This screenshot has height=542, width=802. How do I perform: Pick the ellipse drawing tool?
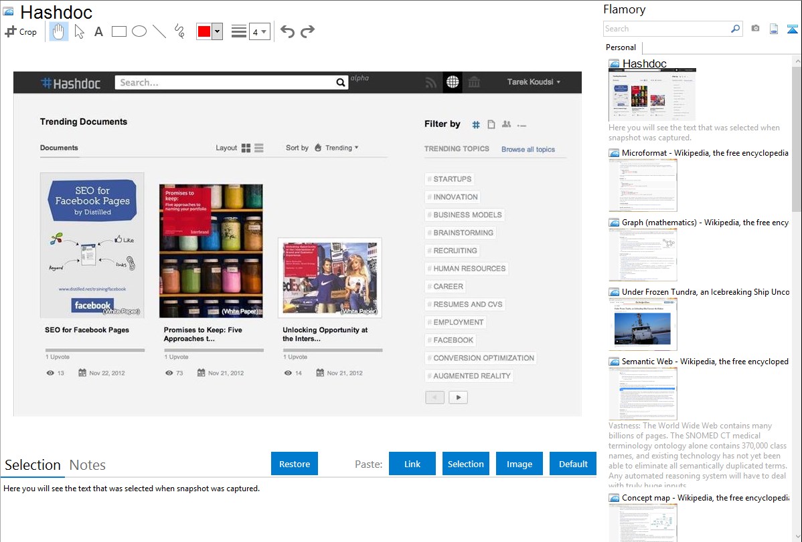pos(139,31)
